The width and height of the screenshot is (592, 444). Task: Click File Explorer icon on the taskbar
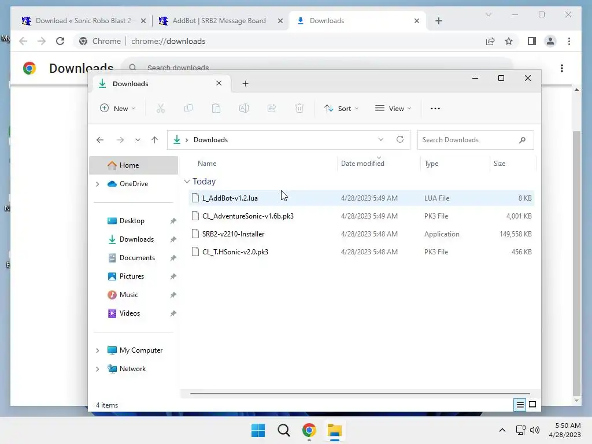click(x=335, y=430)
